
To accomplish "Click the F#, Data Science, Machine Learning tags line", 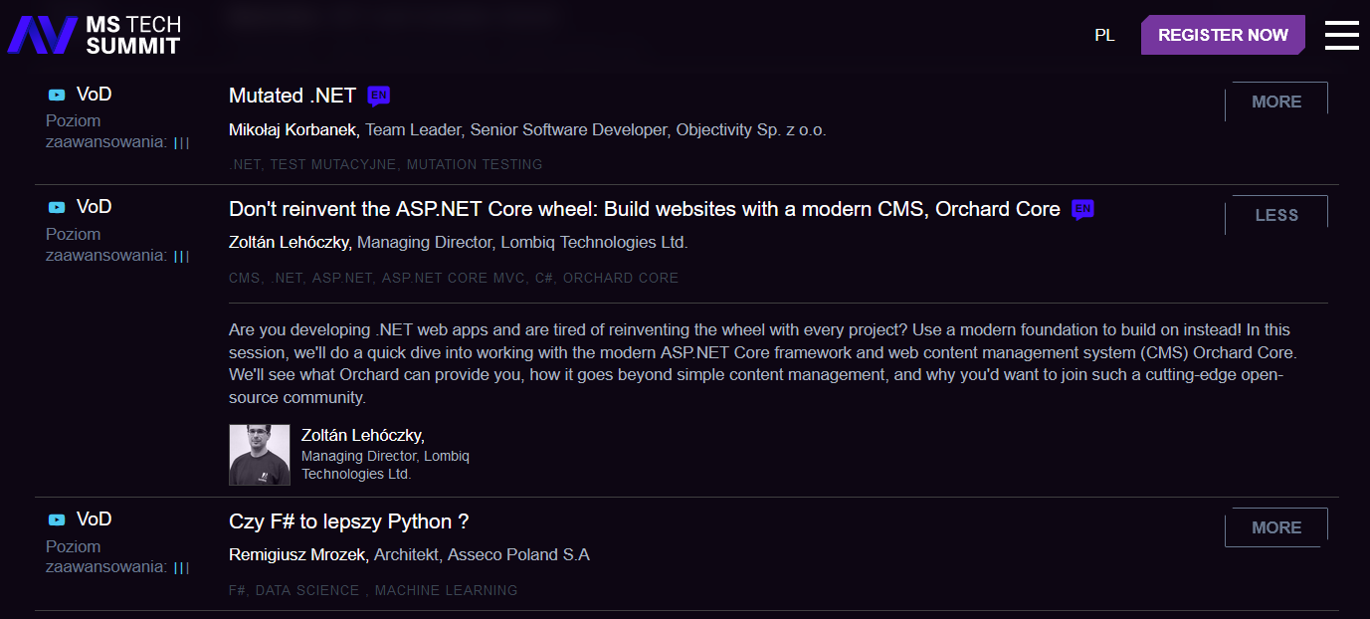I will click(x=373, y=590).
